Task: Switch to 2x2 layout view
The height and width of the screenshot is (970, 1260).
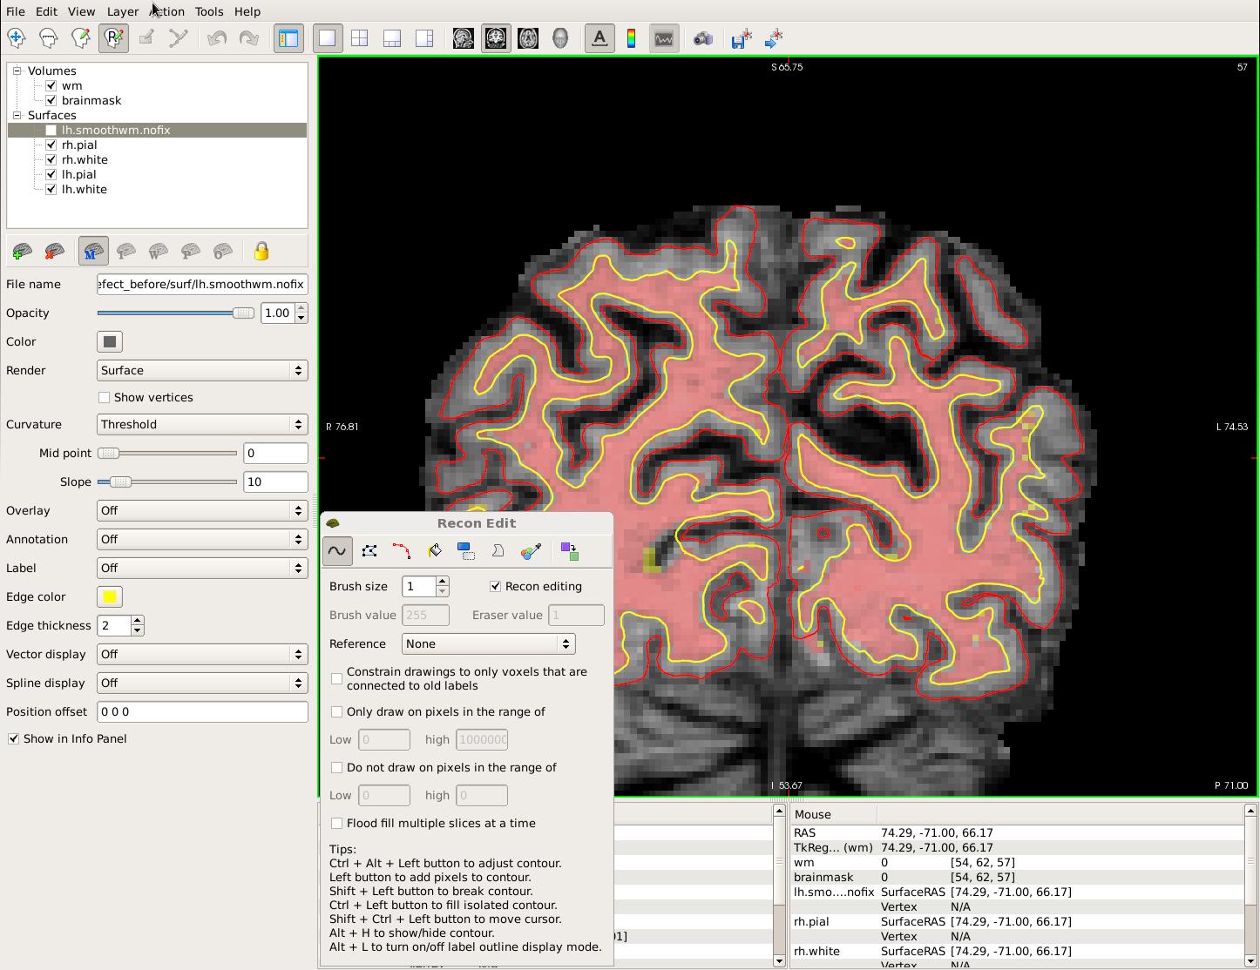Action: [x=359, y=38]
